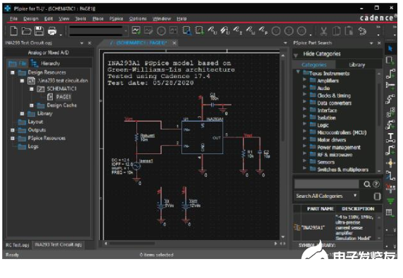Place a voltage level probe marker
This screenshot has height=278, width=403.
point(212,31)
